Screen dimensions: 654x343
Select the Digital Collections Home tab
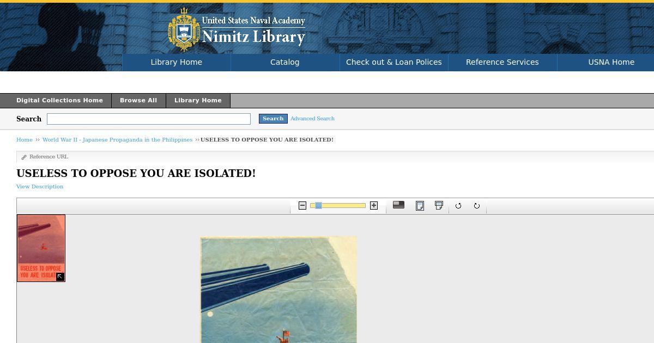pos(59,100)
